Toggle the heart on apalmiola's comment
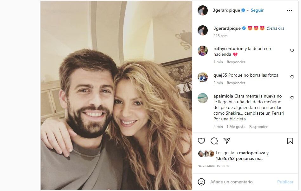The height and width of the screenshot is (191, 301). 292,98
